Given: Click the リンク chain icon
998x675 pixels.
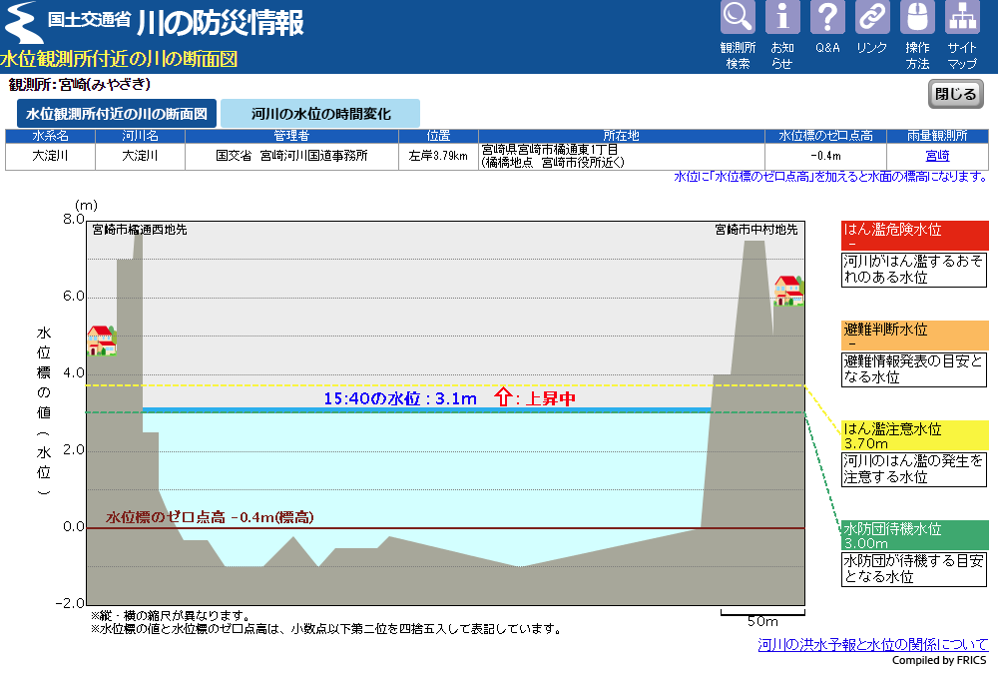Looking at the screenshot, I should click(x=872, y=18).
